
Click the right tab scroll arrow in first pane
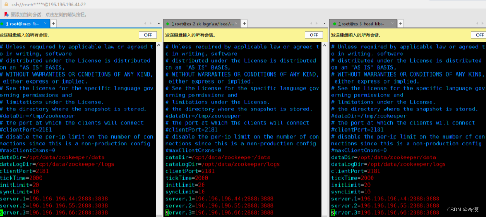(x=151, y=24)
